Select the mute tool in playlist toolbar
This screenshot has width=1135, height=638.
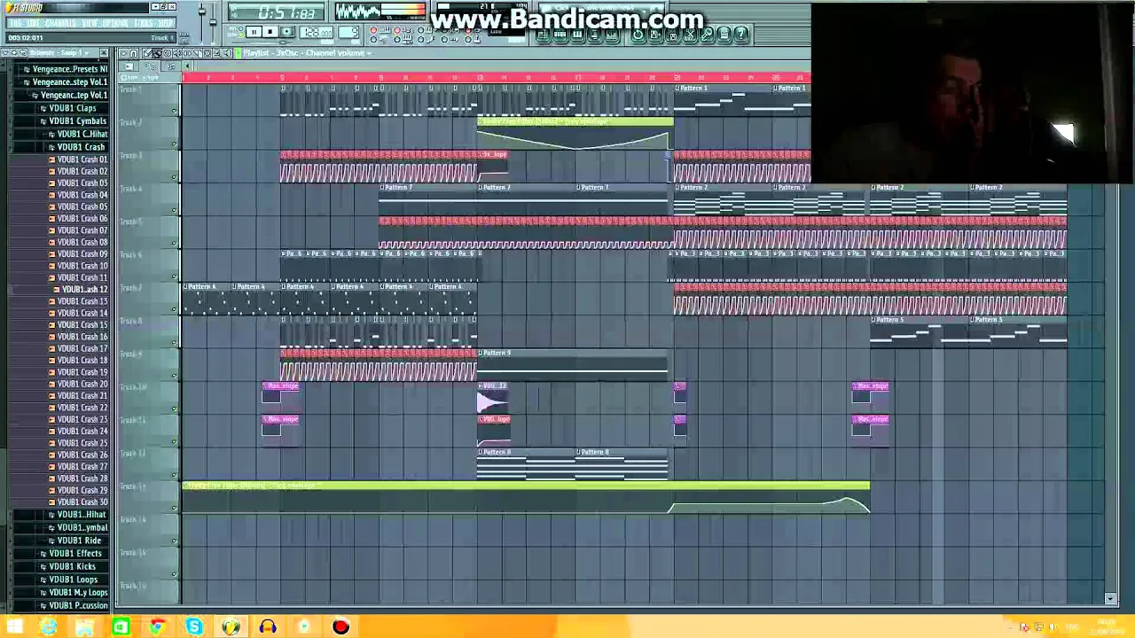176,53
